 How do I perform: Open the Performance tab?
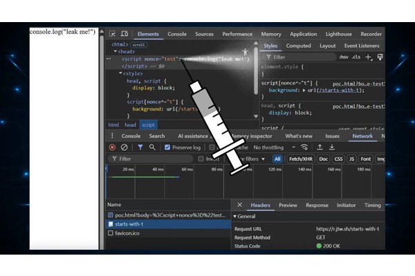pos(237,34)
